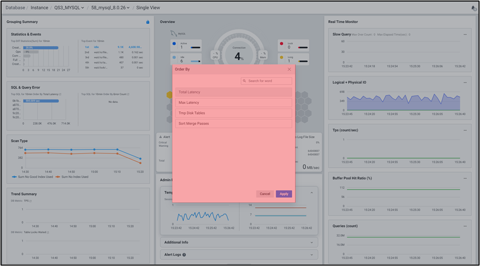Open the Logical + Physical IO more menu

pos(465,82)
